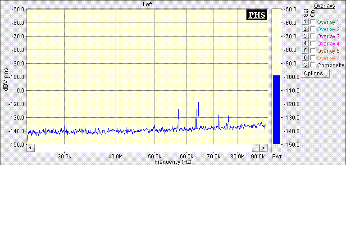The height and width of the screenshot is (231, 346).
Task: Click the Set 1 overlay button
Action: pyautogui.click(x=305, y=22)
